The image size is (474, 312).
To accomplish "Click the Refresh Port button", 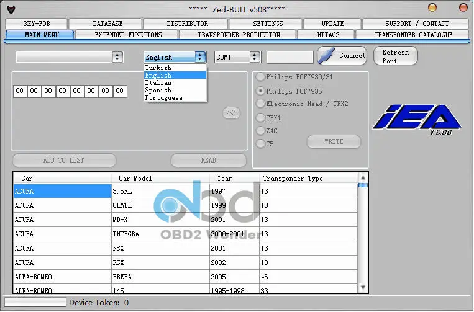I will click(396, 56).
